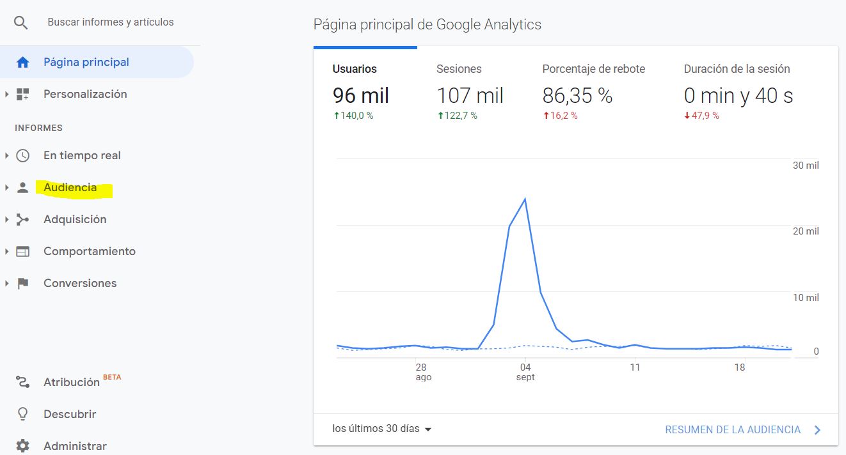Click the person icon for Audiencia
Image resolution: width=846 pixels, height=455 pixels.
[x=23, y=188]
